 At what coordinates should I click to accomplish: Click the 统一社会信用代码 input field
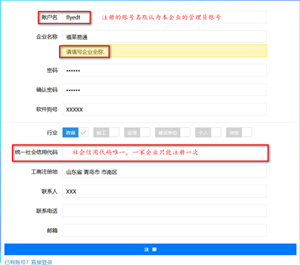tap(164, 152)
